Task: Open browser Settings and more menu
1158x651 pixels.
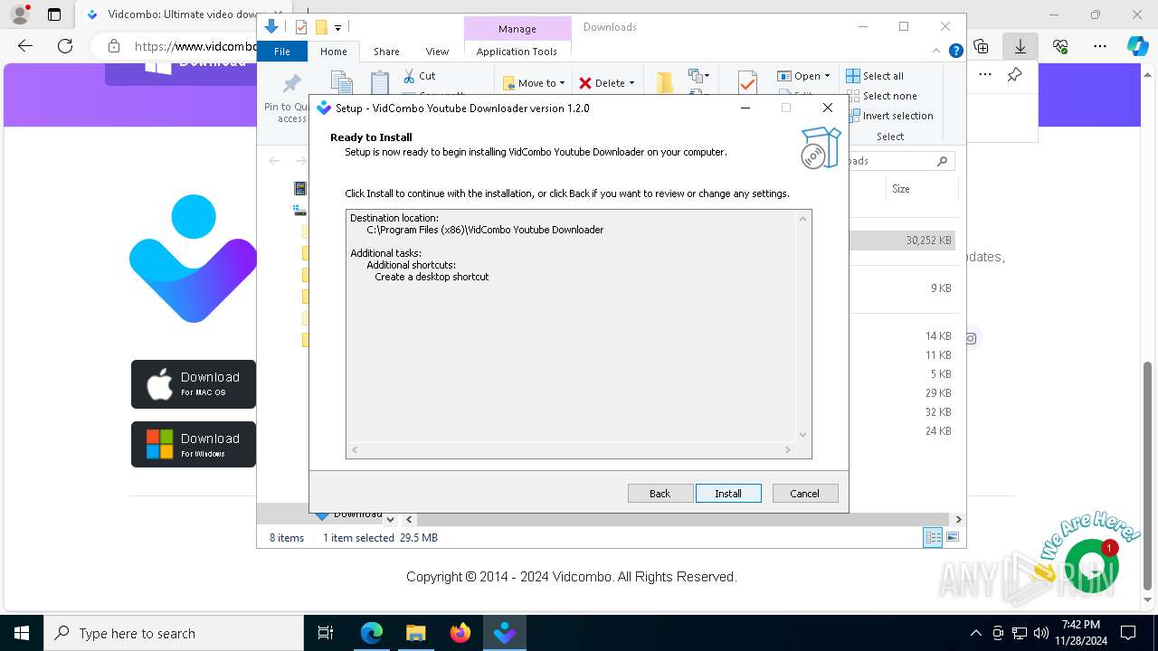Action: pyautogui.click(x=1100, y=46)
